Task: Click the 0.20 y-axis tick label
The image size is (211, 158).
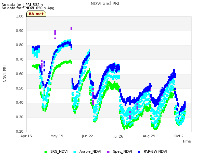Action: (20, 131)
